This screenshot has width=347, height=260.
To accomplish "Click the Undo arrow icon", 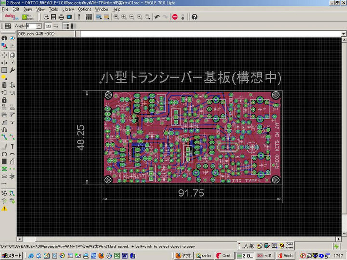I will [157, 17].
